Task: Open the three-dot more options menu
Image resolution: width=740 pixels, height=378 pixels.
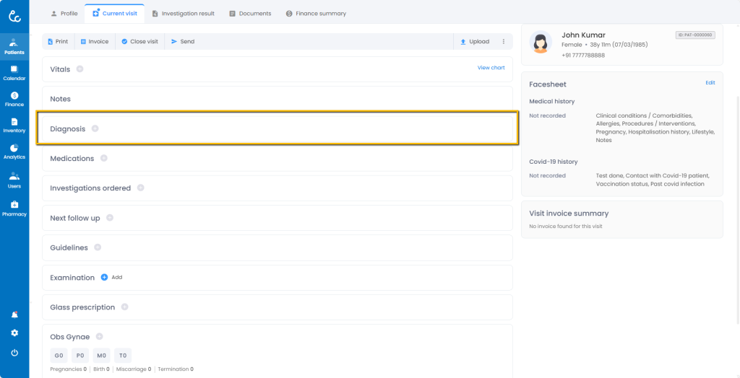Action: (504, 42)
